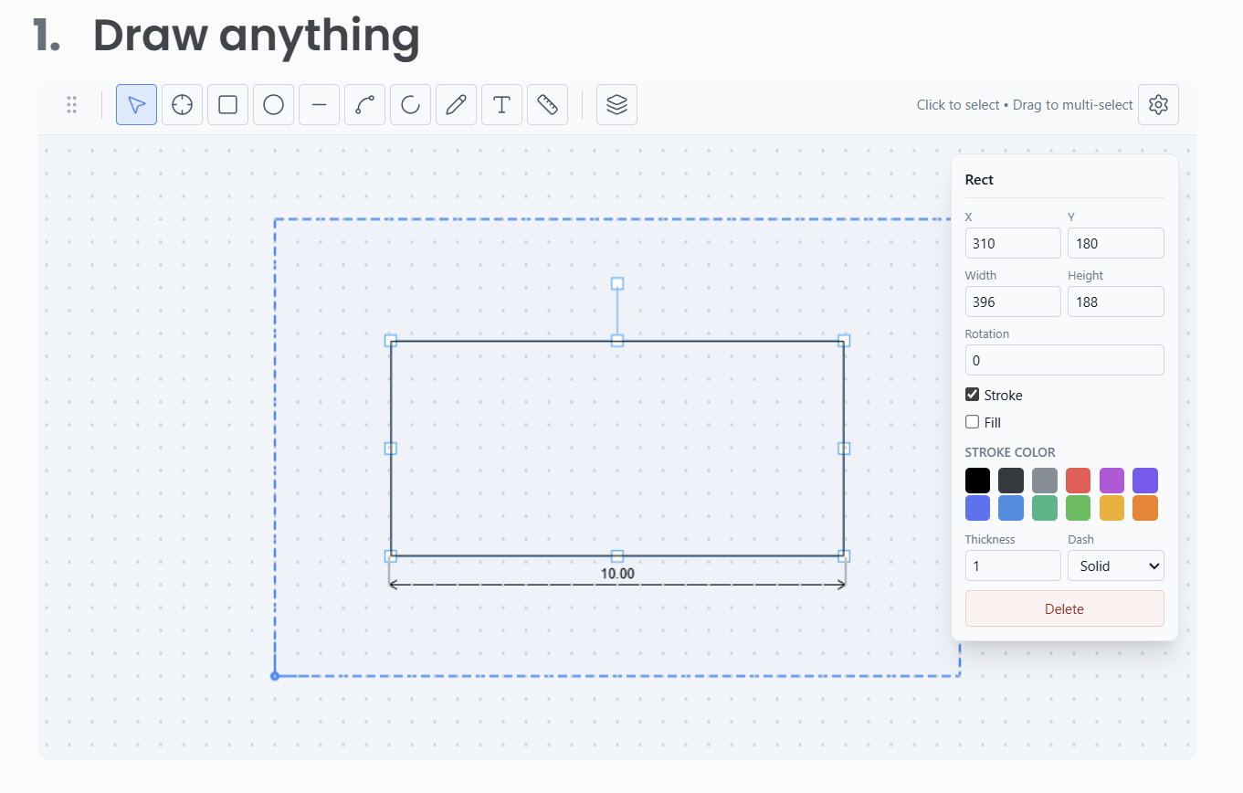Click the dashed frame's corner anchor point

pos(275,676)
